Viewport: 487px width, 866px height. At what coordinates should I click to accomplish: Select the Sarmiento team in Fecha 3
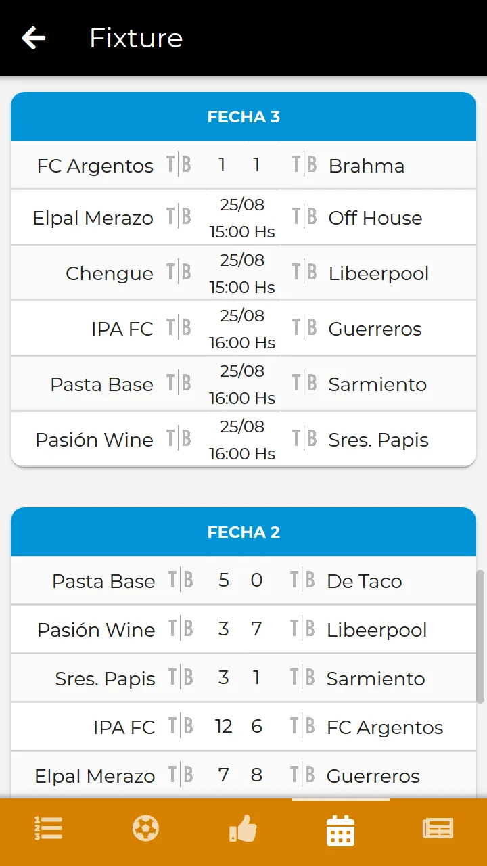coord(377,384)
